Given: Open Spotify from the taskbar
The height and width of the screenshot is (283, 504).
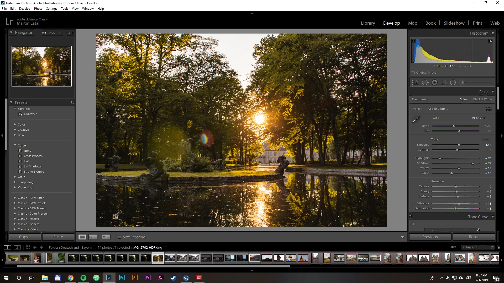Looking at the screenshot, I should pos(83,278).
